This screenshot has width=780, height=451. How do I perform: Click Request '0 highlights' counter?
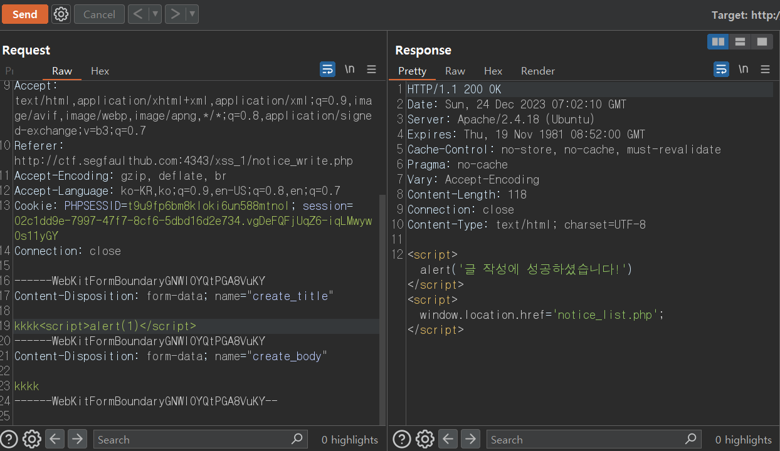tap(350, 440)
